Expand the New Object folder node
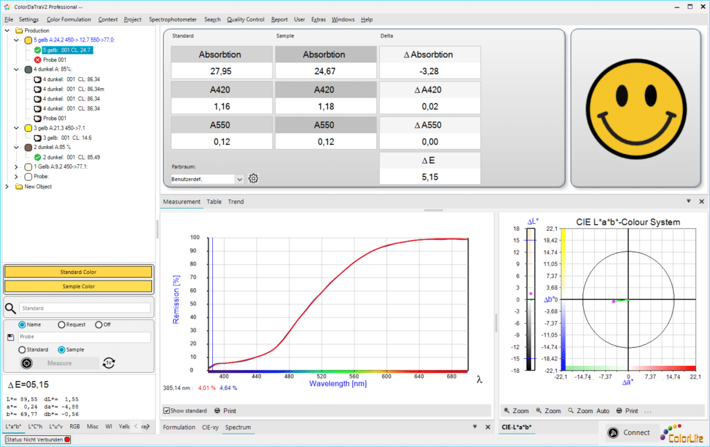 point(7,186)
